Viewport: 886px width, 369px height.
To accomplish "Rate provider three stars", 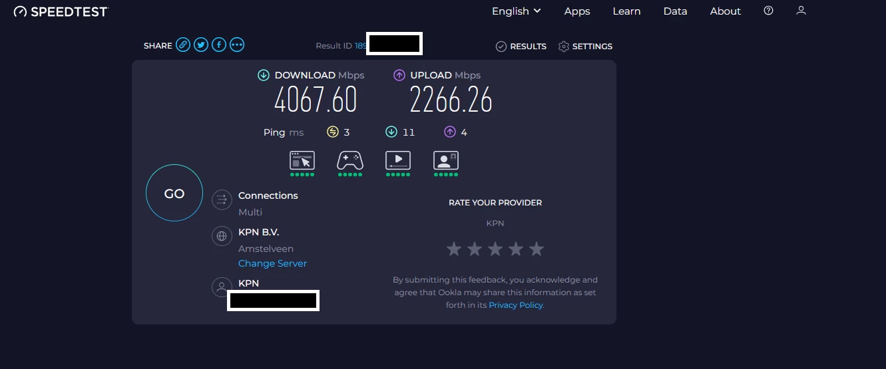I will coord(495,249).
